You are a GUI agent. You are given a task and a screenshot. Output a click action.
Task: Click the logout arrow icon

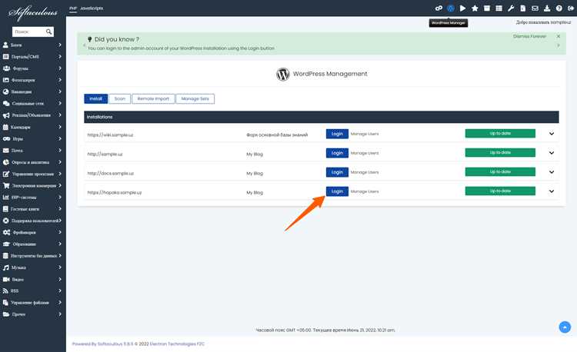[x=571, y=8]
